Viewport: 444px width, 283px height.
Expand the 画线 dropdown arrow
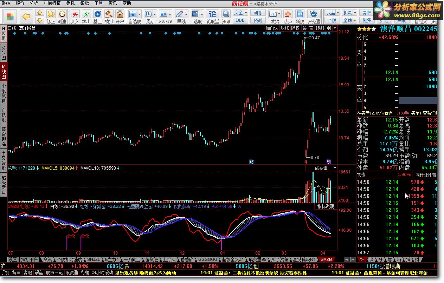pos(186,14)
